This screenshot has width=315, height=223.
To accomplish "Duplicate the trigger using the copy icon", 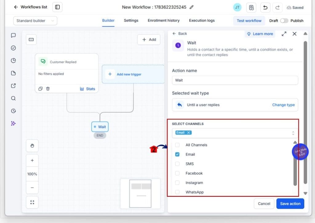I will pos(40,89).
